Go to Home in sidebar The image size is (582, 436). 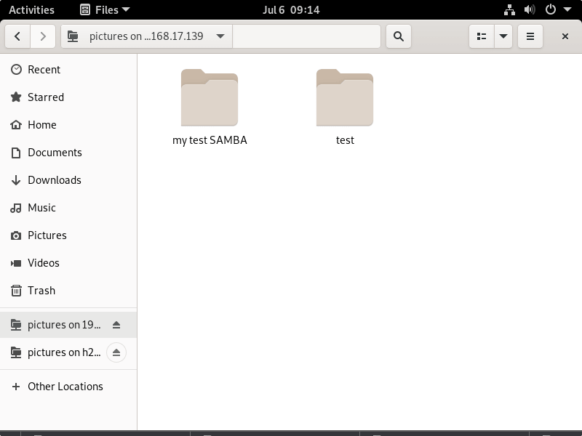(x=68, y=125)
